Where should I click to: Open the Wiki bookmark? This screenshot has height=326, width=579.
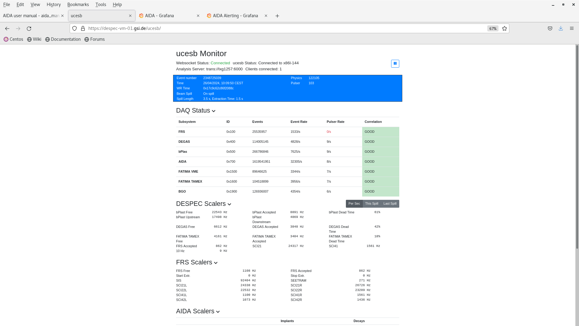34,39
